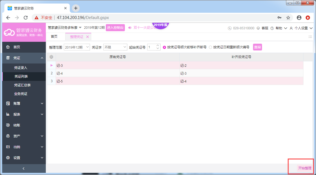Click the 原有凭证号 column header
316x175 pixels.
pyautogui.click(x=118, y=57)
